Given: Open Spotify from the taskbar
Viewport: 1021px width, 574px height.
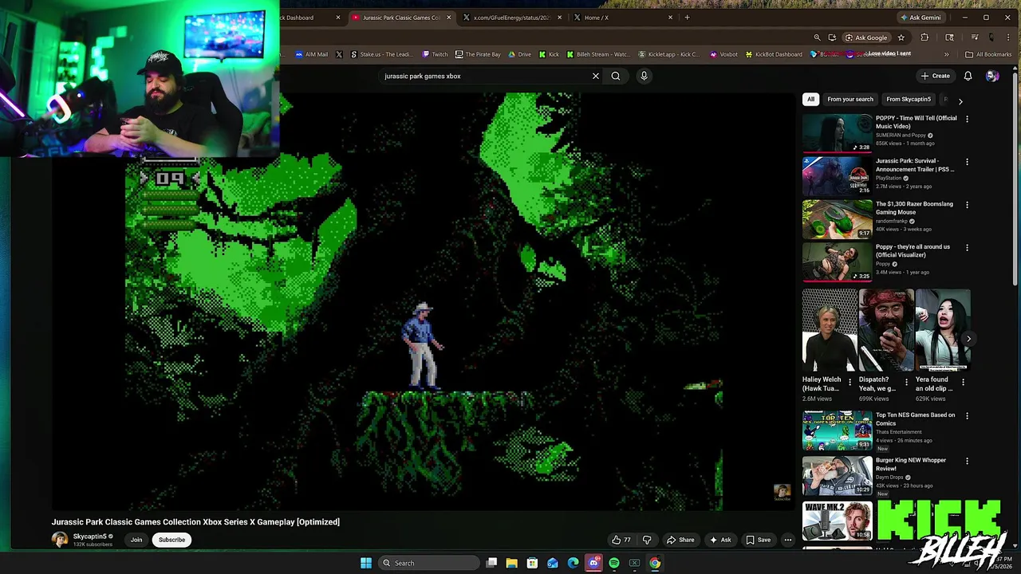Looking at the screenshot, I should (x=614, y=563).
